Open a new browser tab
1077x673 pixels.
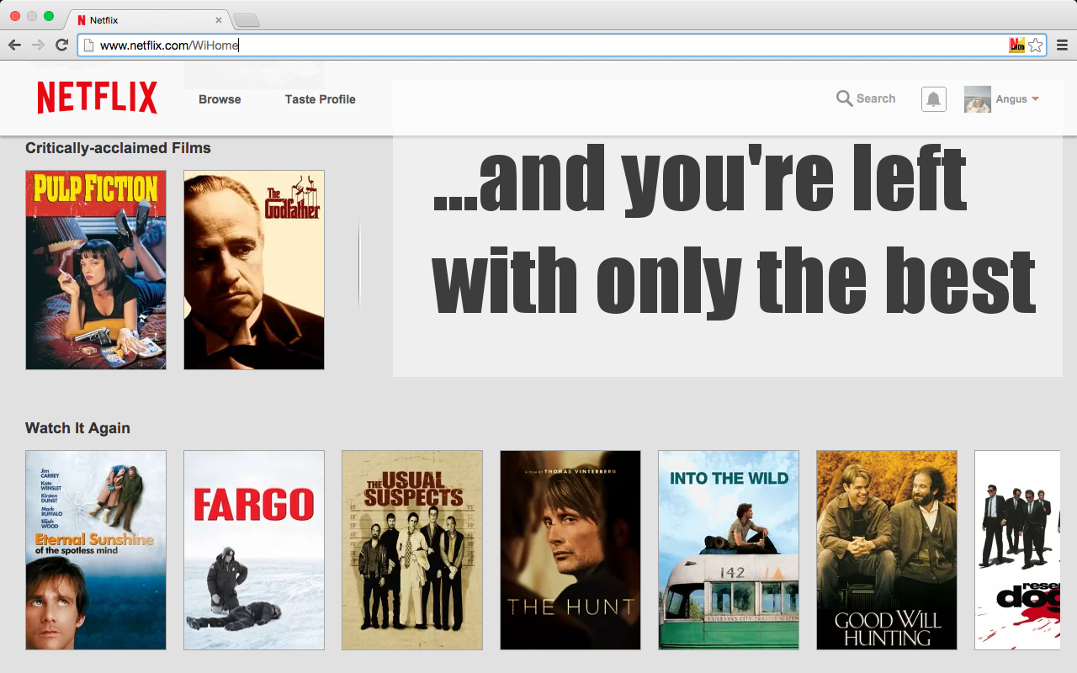pyautogui.click(x=246, y=20)
